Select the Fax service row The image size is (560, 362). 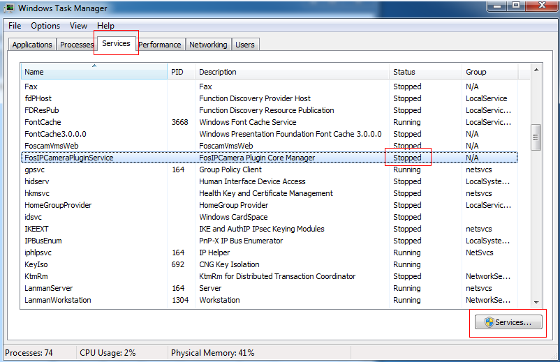point(270,86)
